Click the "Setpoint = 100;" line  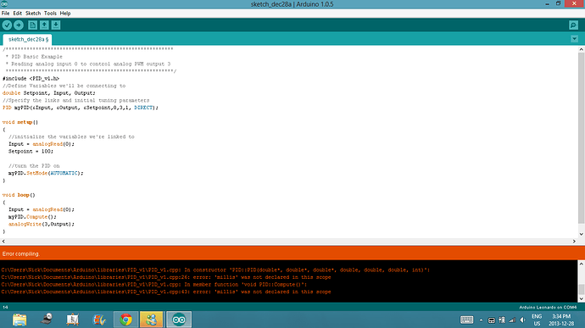coord(31,151)
